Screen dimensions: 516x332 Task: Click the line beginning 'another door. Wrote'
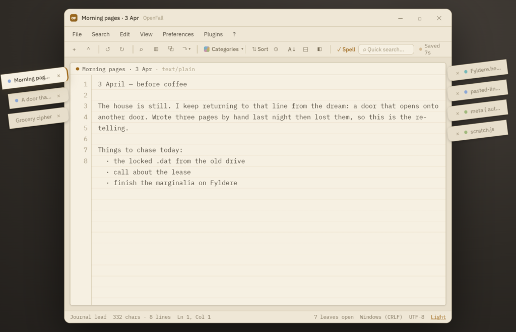pyautogui.click(x=262, y=117)
